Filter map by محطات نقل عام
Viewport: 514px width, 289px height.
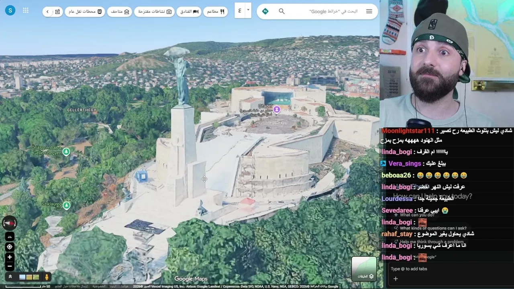[85, 12]
